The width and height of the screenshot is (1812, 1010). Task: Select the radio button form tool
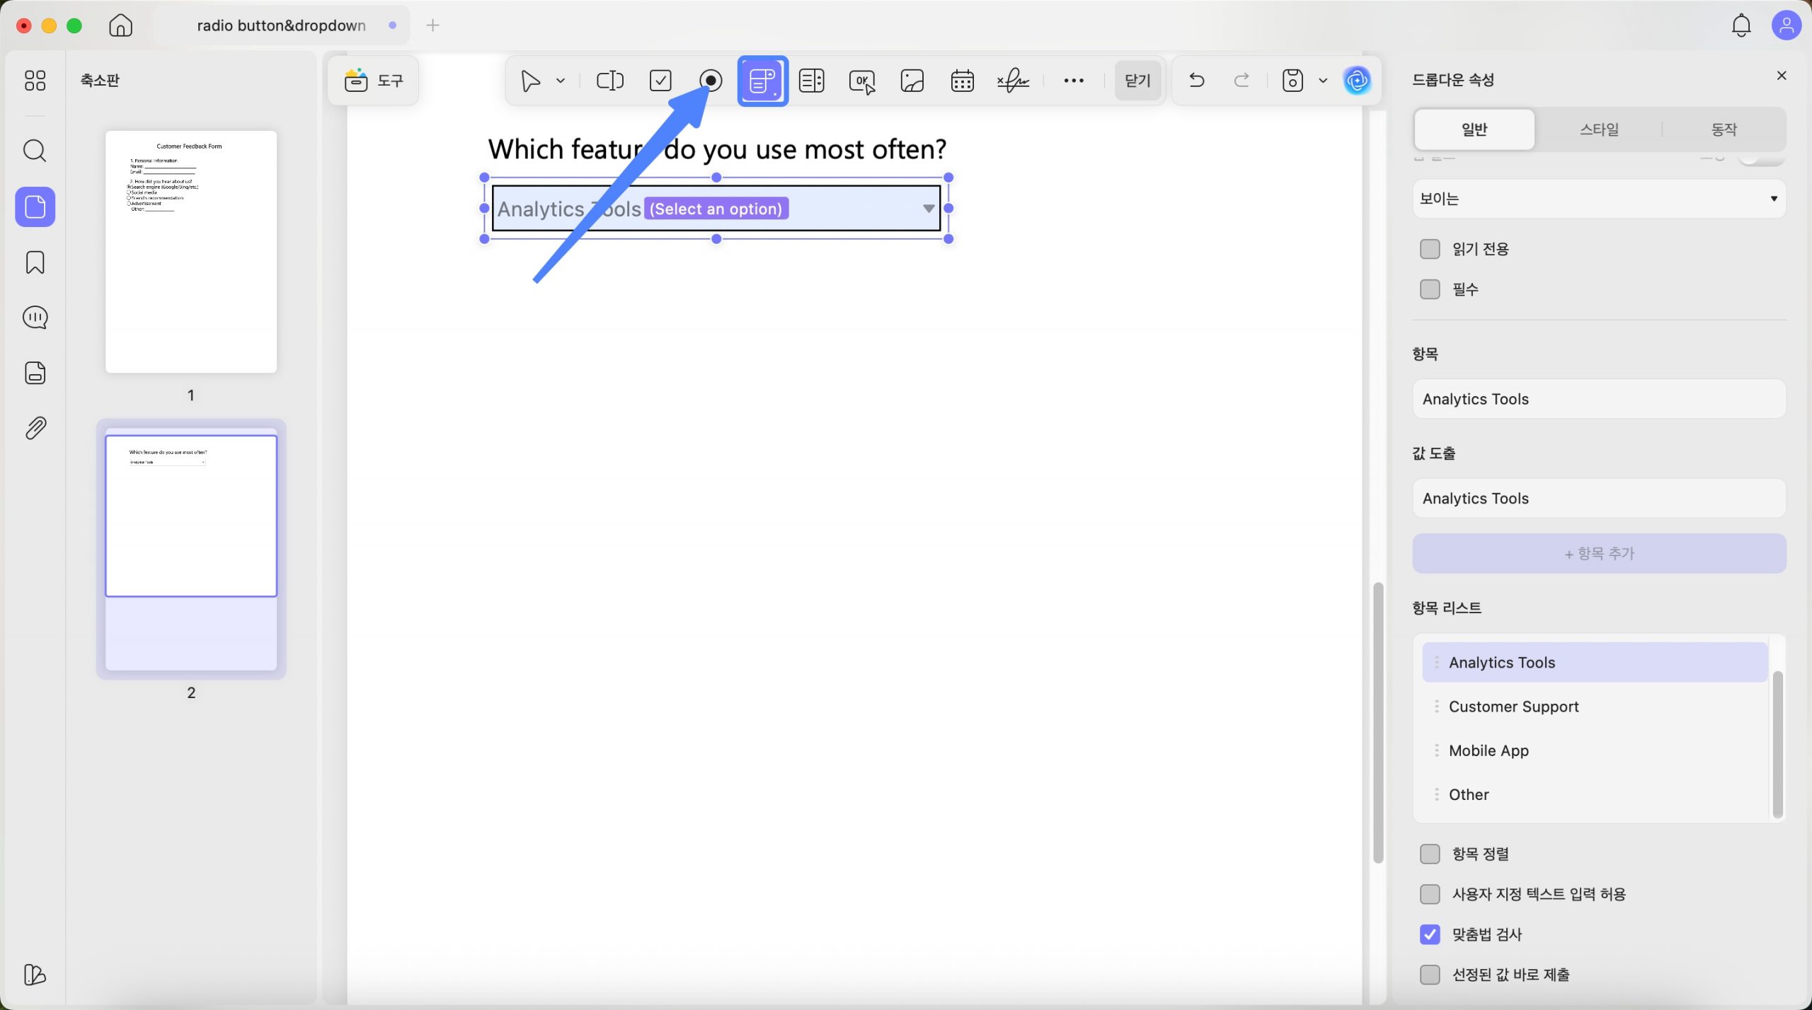[x=711, y=81]
